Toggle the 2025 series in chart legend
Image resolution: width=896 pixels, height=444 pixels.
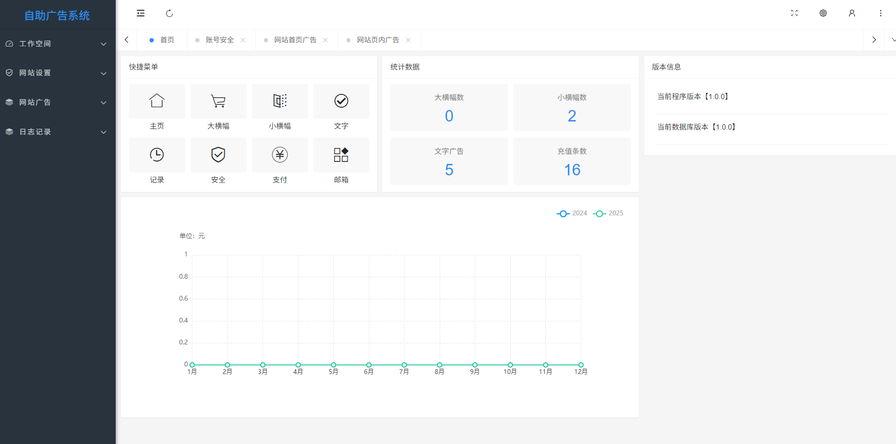point(608,213)
